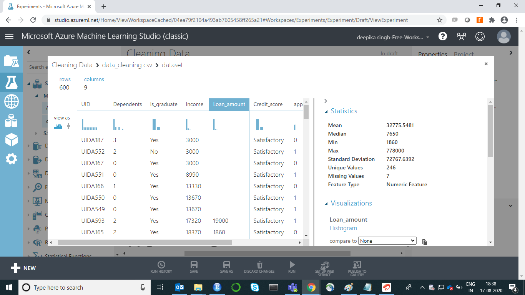
Task: Open the community people icon
Action: [x=461, y=36]
